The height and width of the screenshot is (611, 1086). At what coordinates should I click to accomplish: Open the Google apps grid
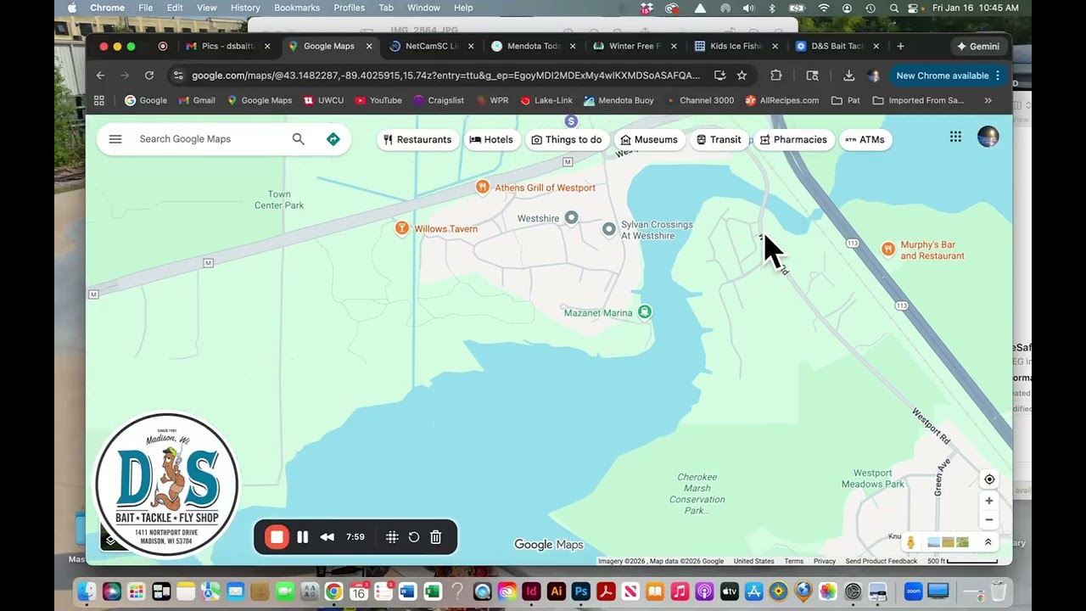(955, 137)
